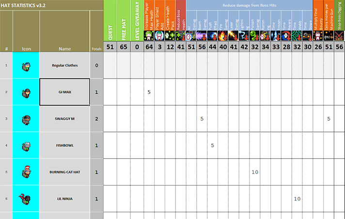Viewport: 345px width, 219px height.
Task: Click the Ramming damage reduction icon
Action: coord(265,36)
